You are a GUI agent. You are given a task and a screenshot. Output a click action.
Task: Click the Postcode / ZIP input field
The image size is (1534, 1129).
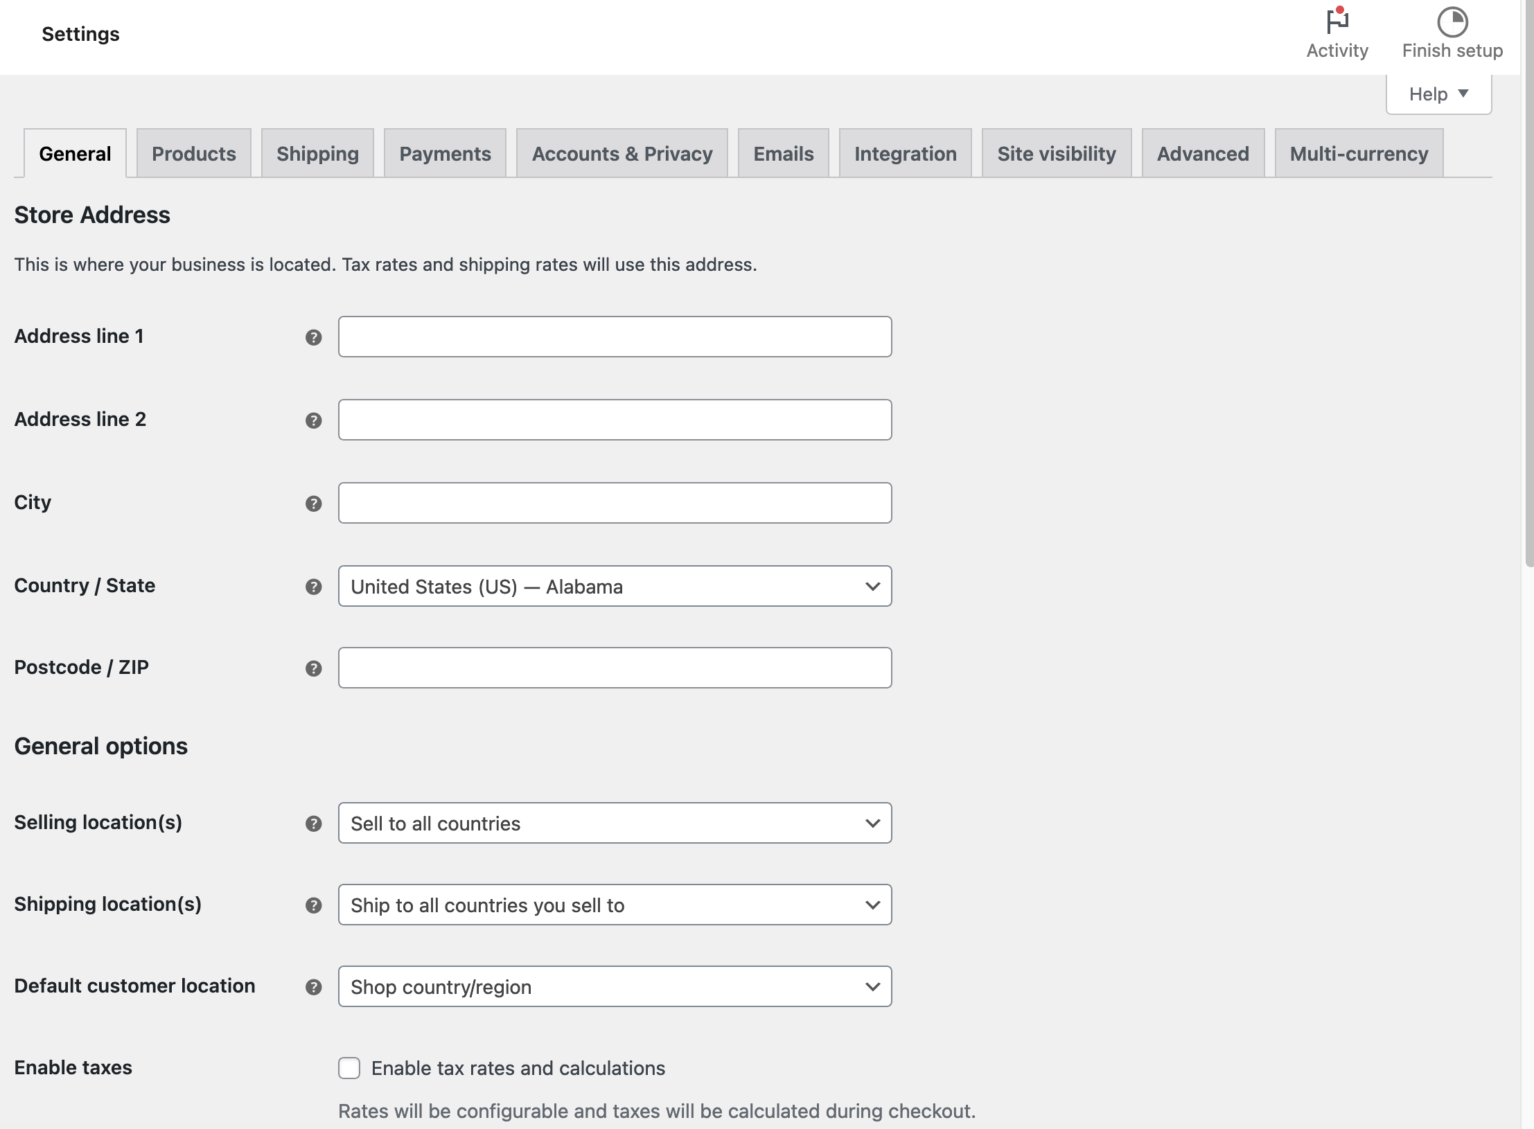614,667
